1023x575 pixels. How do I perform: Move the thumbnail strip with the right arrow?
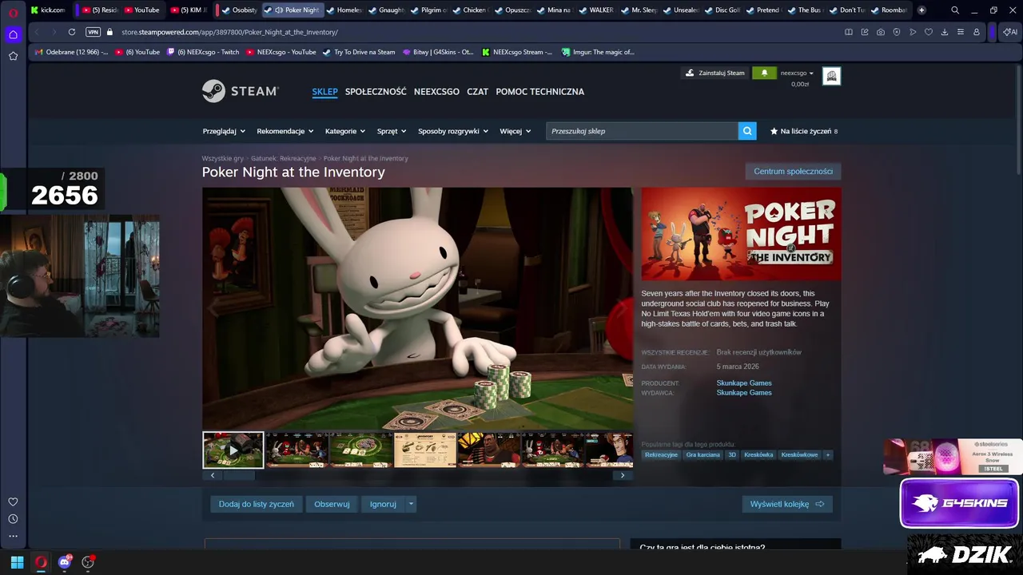pos(623,475)
